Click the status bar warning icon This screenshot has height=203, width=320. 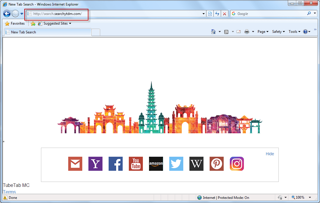tap(5, 197)
